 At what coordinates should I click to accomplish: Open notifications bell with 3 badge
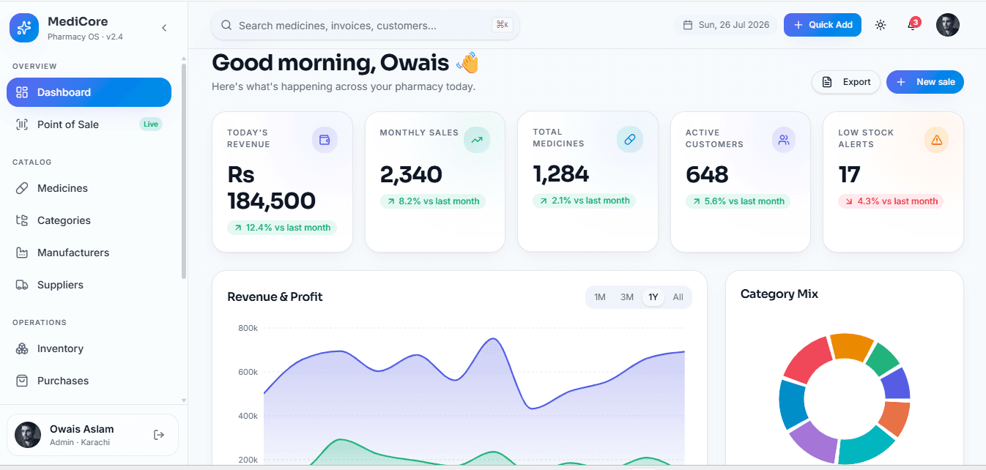(912, 25)
